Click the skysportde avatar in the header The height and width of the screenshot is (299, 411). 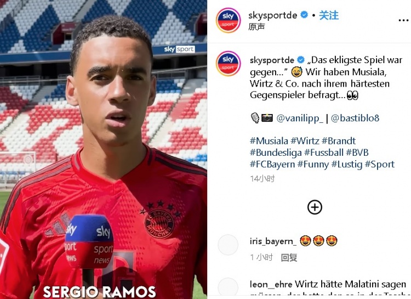228,20
